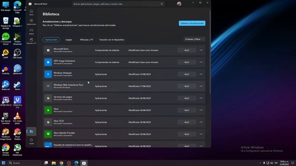The image size is (296, 166).
Task: Click the Windows Notepad app icon
Action: pos(48,74)
